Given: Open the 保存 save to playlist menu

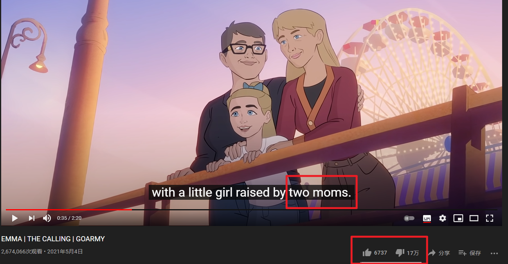Looking at the screenshot, I should [x=469, y=253].
